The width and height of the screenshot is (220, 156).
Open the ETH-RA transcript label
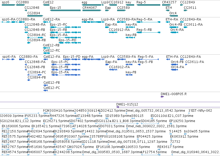point(172,19)
